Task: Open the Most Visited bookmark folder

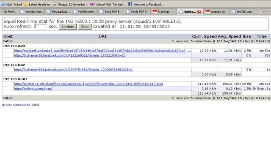Action: pos(11,5)
